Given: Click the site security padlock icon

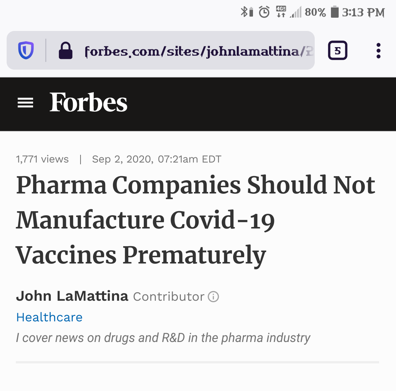Looking at the screenshot, I should pos(66,50).
